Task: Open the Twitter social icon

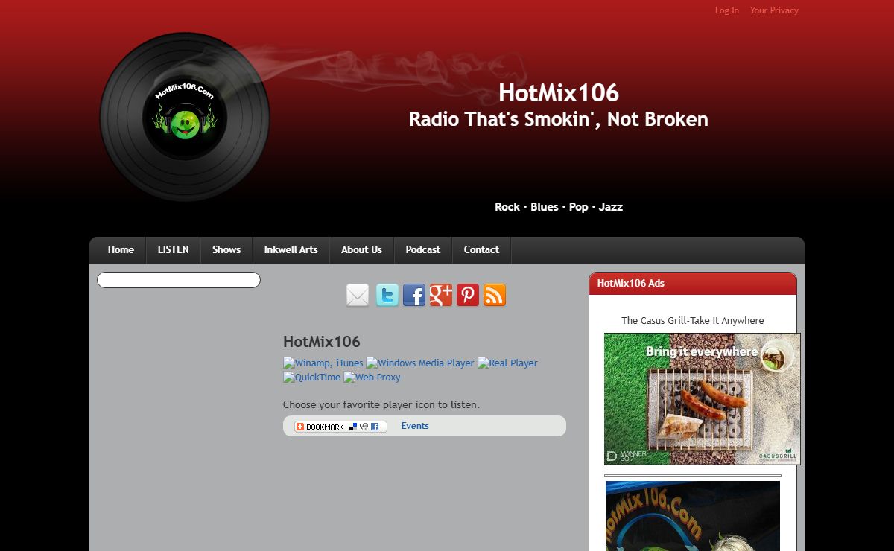Action: click(387, 295)
